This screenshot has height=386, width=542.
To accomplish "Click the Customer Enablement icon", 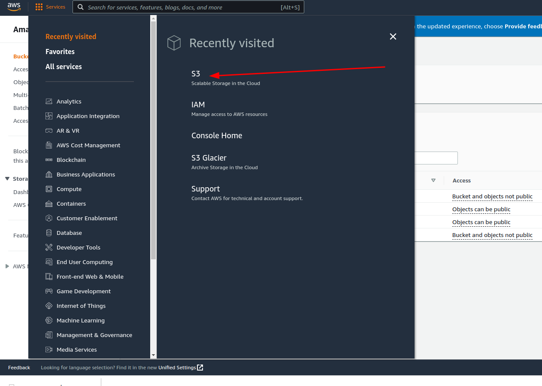I will (x=49, y=218).
